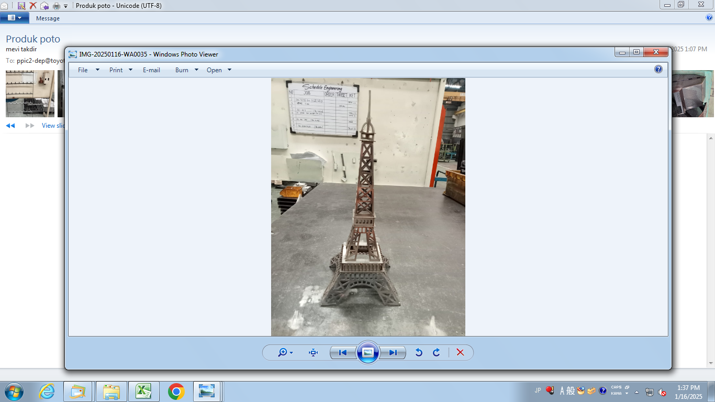
Task: Toggle the KANA lock indicator
Action: (616, 394)
